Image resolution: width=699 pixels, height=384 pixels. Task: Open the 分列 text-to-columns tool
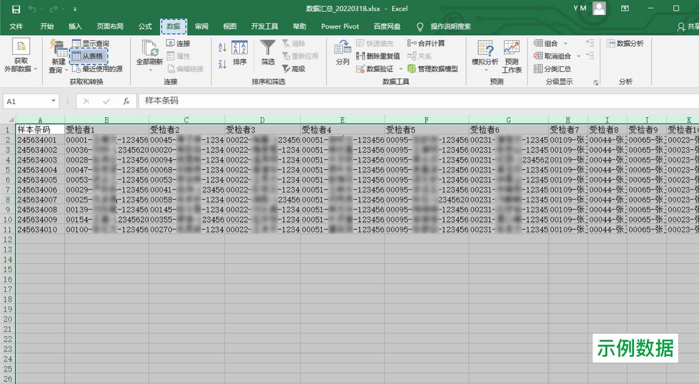343,53
